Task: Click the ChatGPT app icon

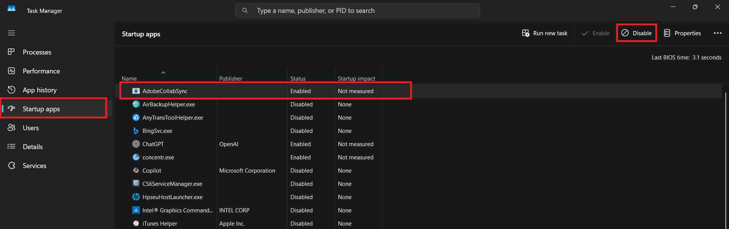Action: click(x=136, y=144)
